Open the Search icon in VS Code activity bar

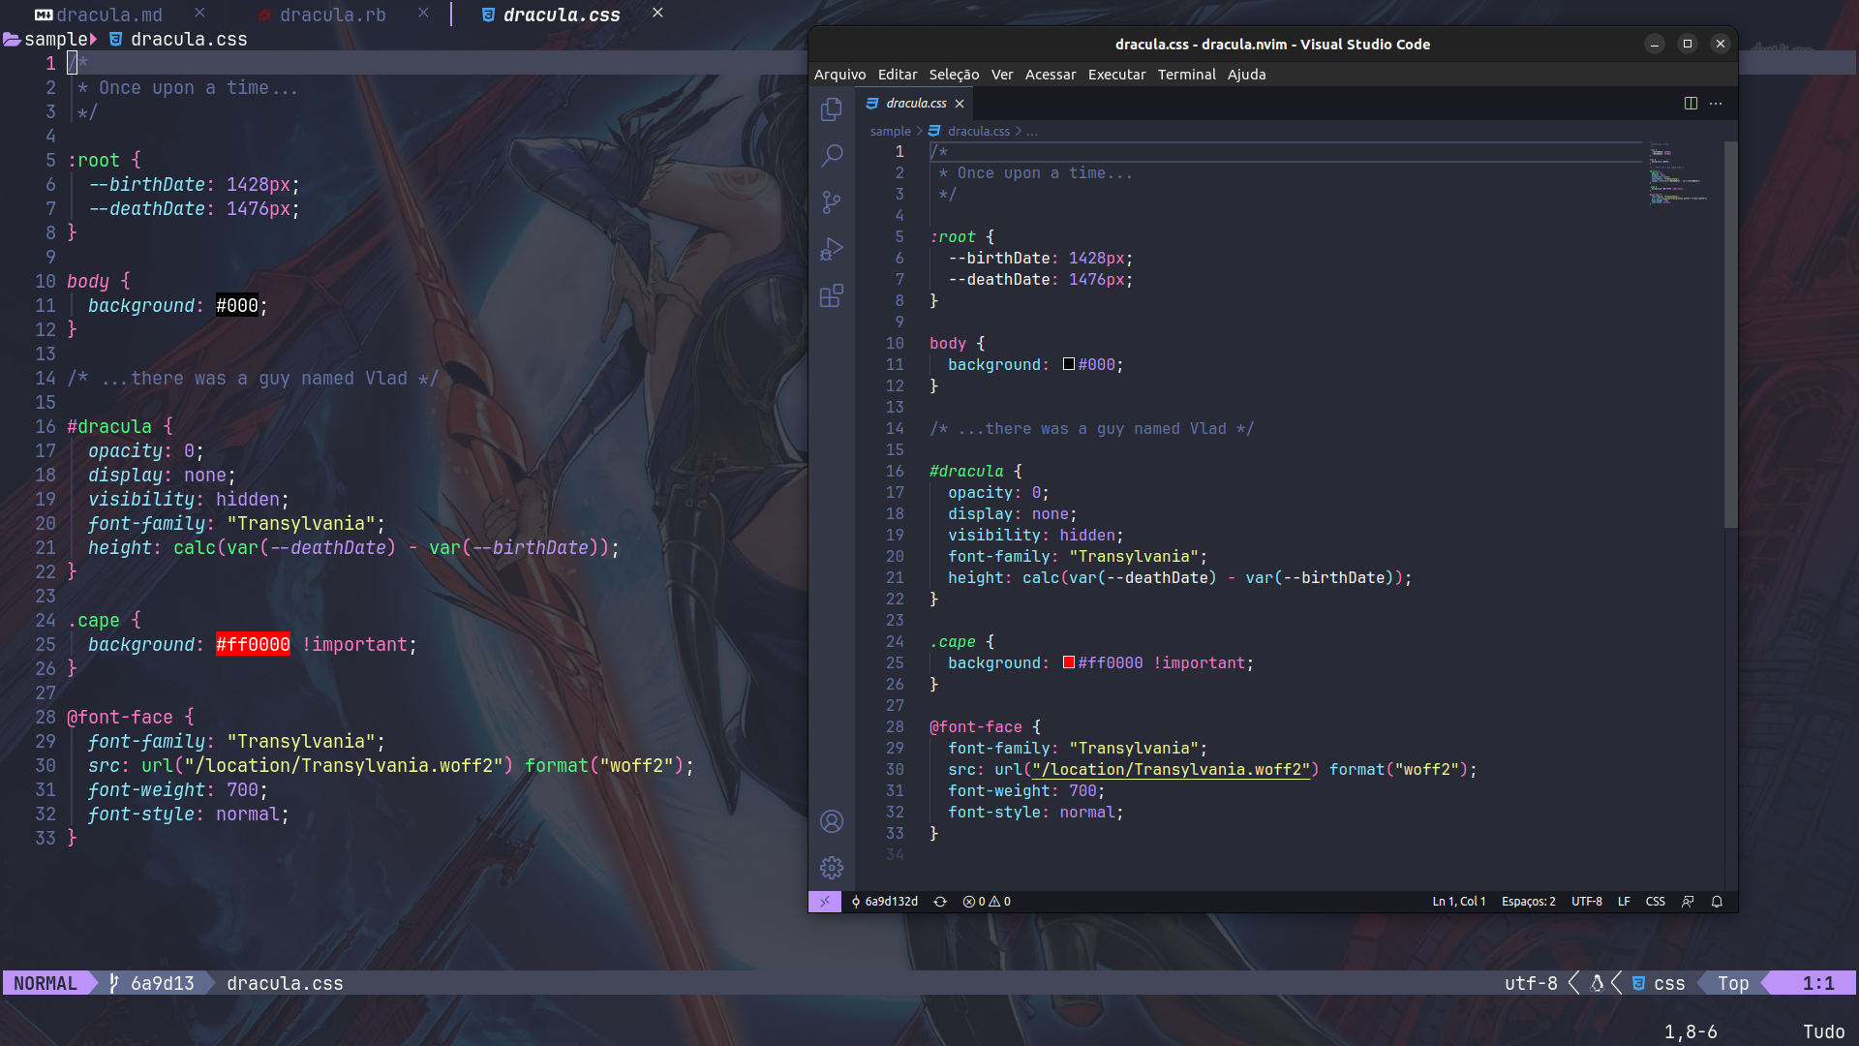(x=831, y=156)
